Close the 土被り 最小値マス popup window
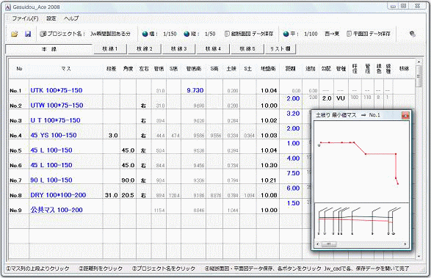Image resolution: width=431 pixels, height=278 pixels. [x=405, y=115]
